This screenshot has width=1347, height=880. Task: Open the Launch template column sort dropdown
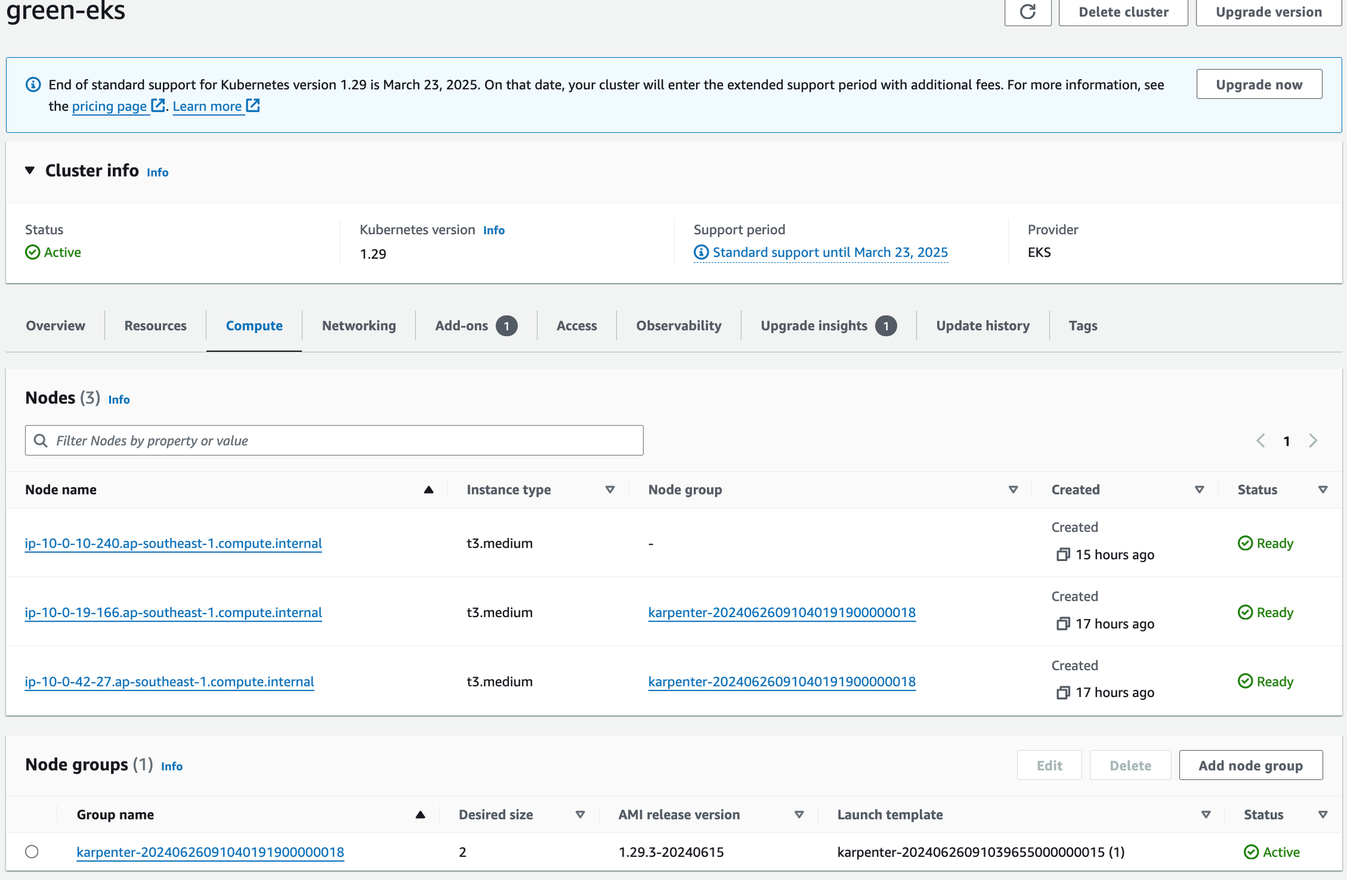[x=1205, y=815]
